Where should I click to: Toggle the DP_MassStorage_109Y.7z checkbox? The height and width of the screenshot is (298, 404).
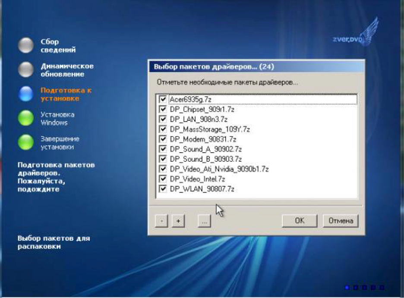163,129
